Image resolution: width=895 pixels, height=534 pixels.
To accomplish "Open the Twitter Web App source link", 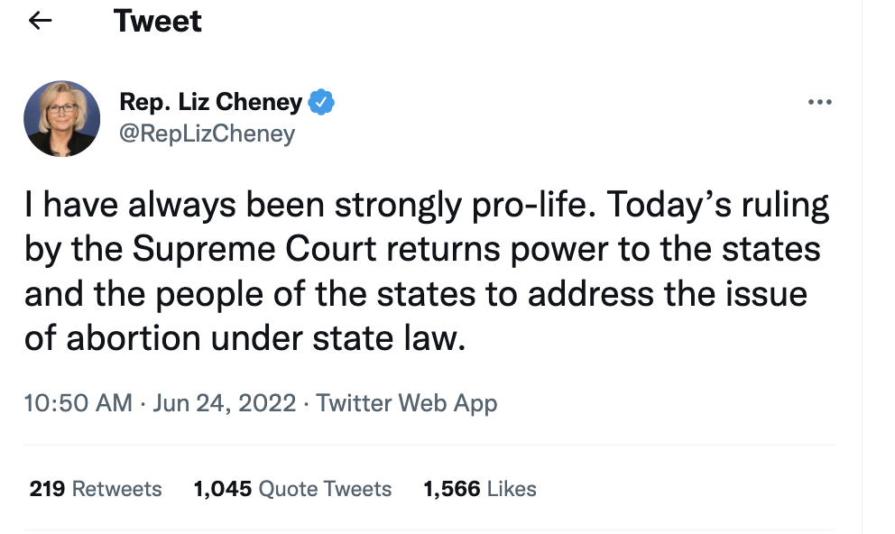I will click(x=407, y=403).
